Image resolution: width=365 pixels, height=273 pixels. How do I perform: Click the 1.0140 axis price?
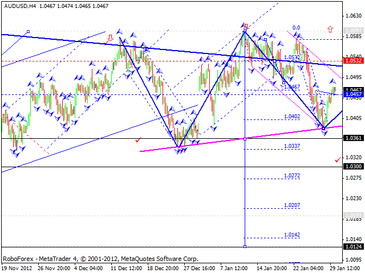(354, 239)
